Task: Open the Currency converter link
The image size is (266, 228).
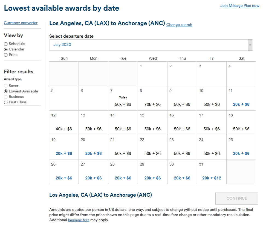Action: (x=21, y=23)
